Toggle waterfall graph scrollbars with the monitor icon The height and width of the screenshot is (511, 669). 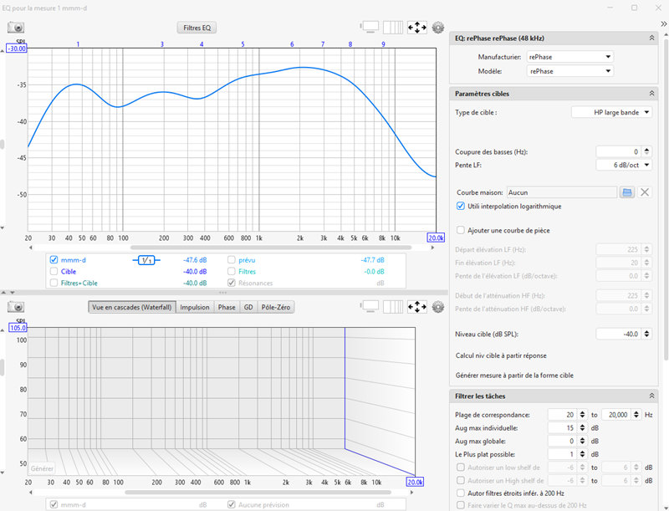(x=370, y=307)
